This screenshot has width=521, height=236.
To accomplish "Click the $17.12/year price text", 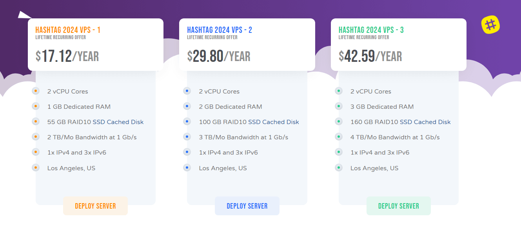I will coord(67,56).
